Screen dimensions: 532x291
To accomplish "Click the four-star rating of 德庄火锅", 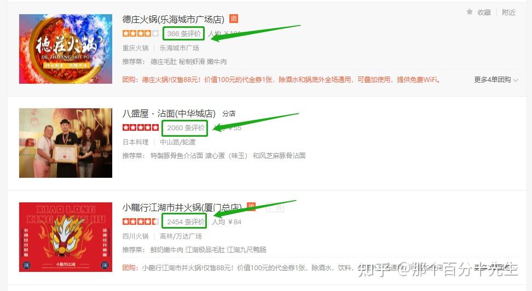I will coord(141,33).
